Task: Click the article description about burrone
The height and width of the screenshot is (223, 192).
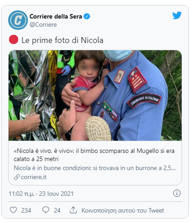Action: [x=95, y=168]
